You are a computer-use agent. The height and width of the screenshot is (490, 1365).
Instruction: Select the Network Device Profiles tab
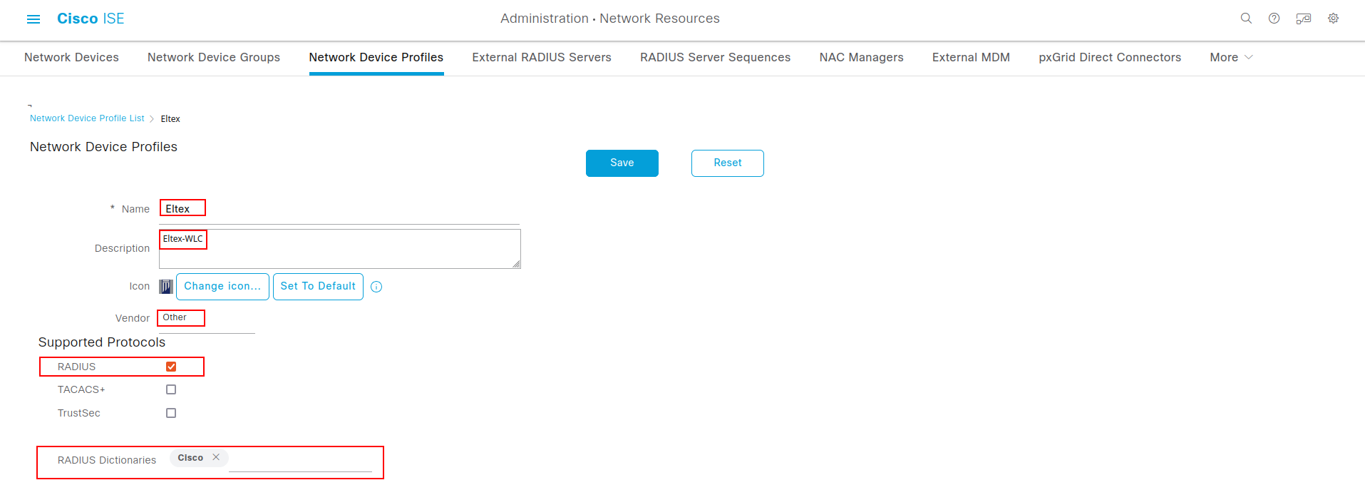pos(376,57)
